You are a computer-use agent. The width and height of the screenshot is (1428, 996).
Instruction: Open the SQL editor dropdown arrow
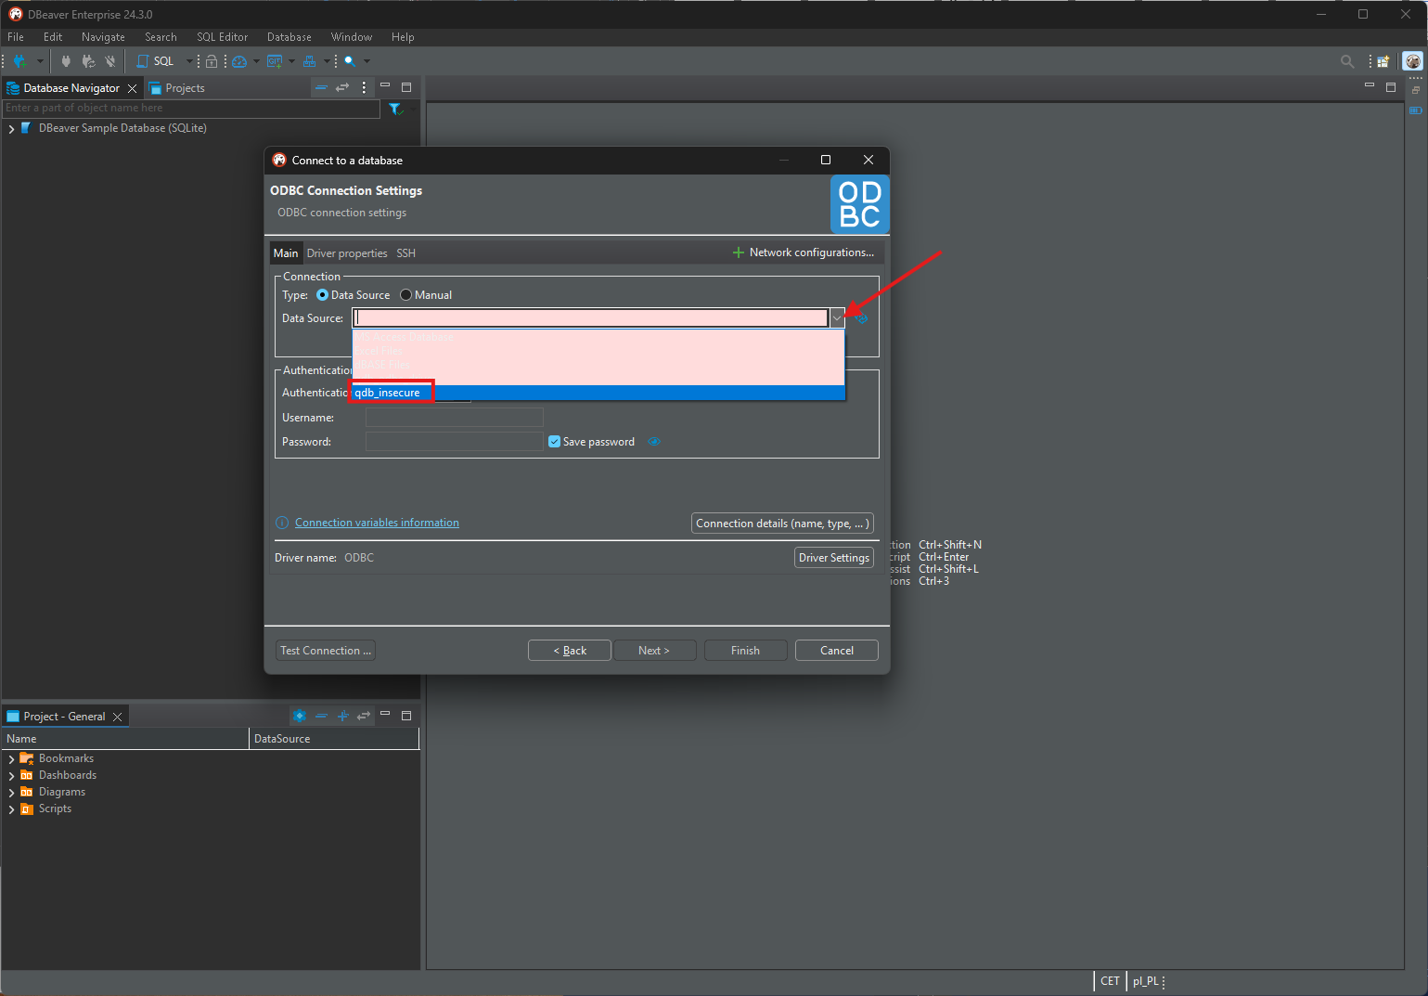coord(189,61)
